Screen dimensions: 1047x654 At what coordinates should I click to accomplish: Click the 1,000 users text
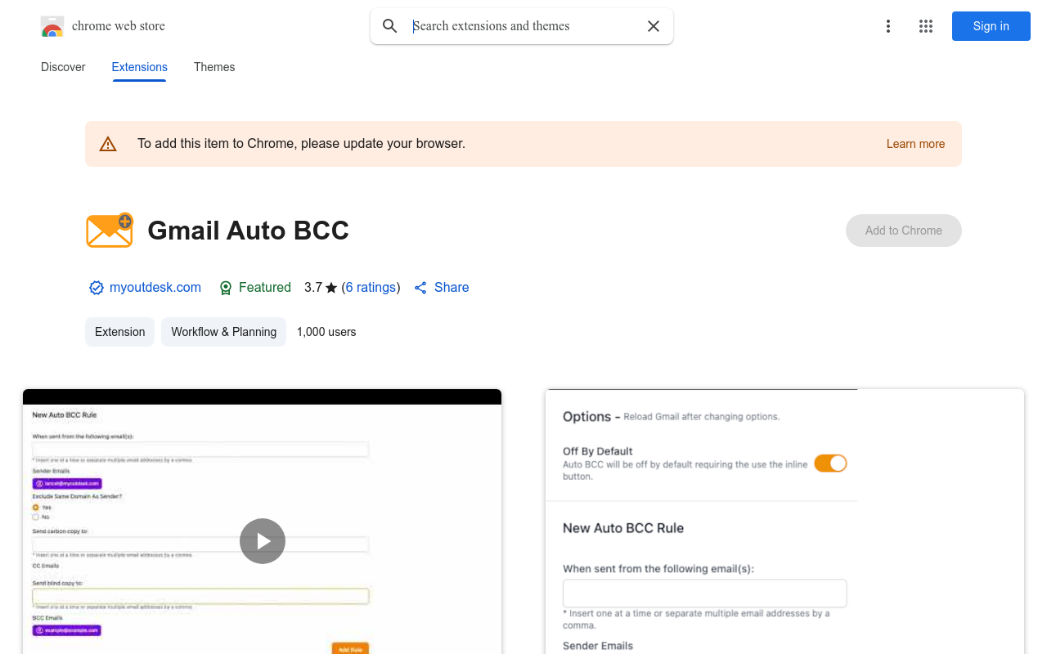coord(326,332)
